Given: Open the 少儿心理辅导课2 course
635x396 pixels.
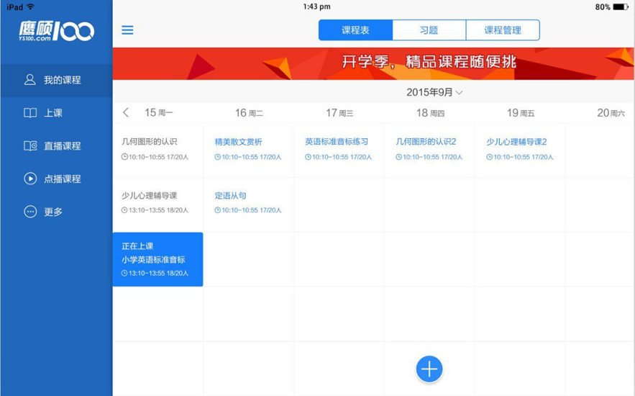Looking at the screenshot, I should (516, 142).
